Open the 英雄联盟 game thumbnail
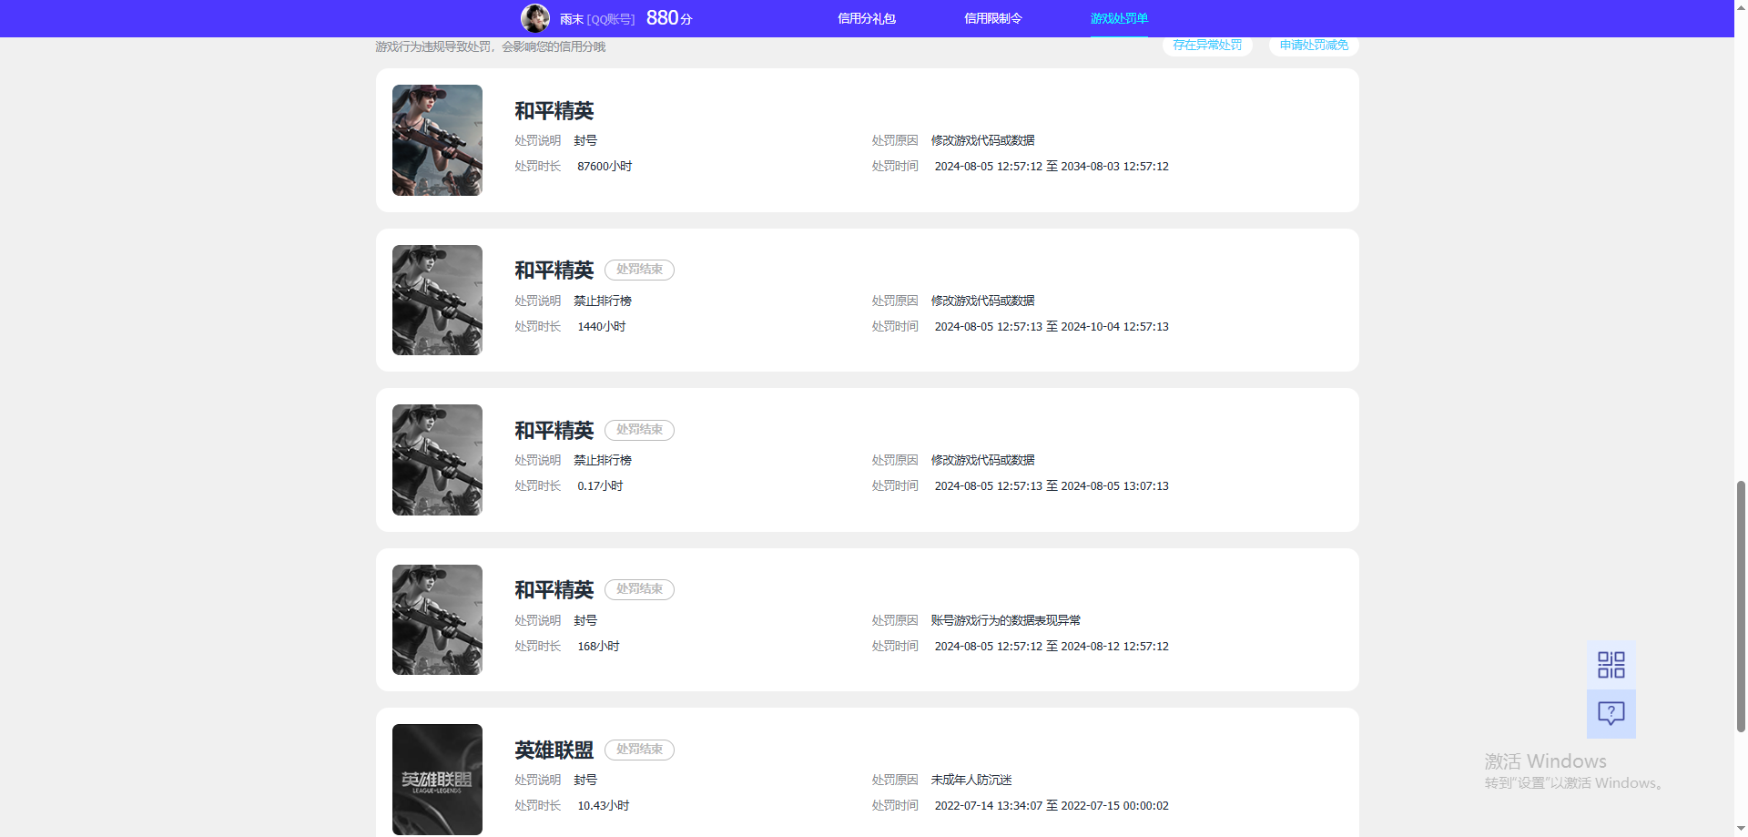The height and width of the screenshot is (837, 1748). (437, 780)
